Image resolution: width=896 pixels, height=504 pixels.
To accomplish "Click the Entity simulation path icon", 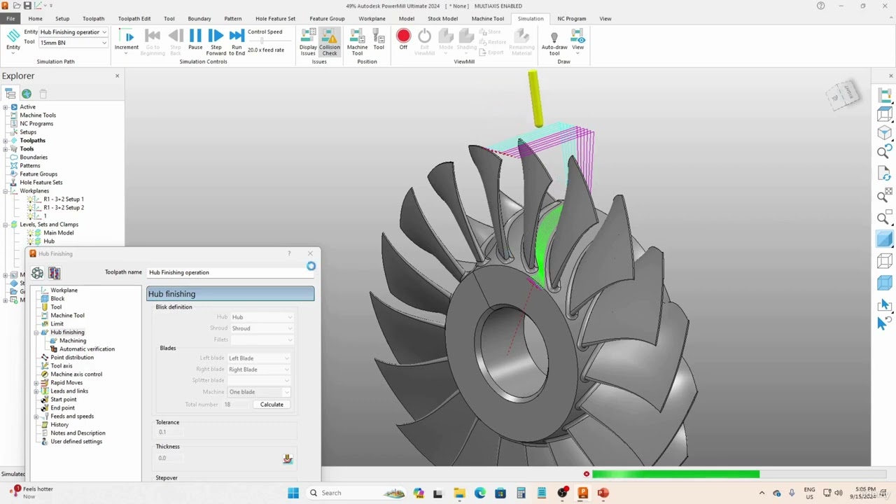I will pyautogui.click(x=13, y=36).
